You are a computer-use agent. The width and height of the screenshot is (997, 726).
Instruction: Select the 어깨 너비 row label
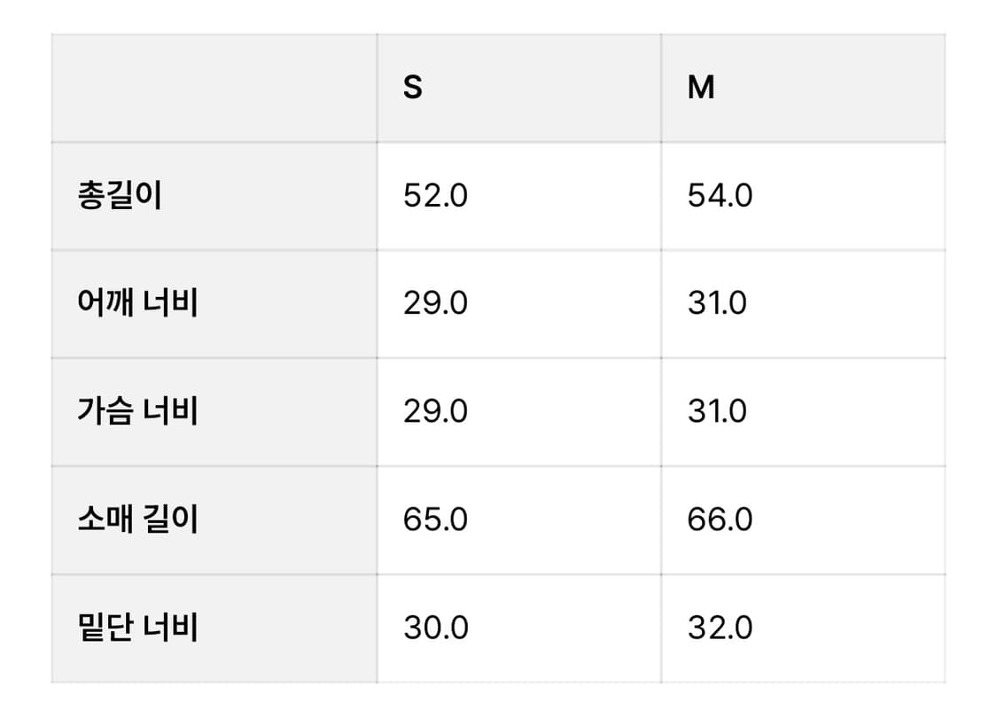137,303
